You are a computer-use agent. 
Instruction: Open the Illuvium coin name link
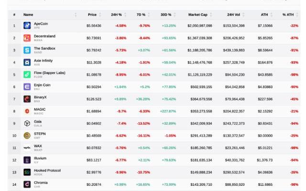click(40, 158)
